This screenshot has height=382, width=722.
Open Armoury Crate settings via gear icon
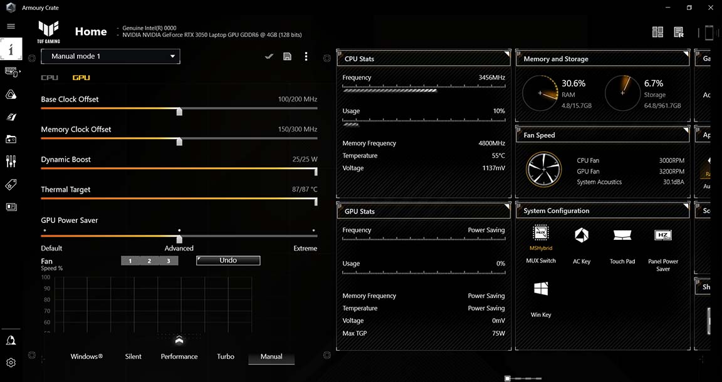tap(11, 362)
